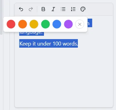
Task: Insert a bulleted list
Action: [63, 9]
